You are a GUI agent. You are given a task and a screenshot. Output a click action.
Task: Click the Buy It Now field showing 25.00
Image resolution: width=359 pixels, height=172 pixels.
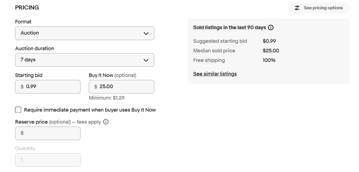[x=121, y=87]
